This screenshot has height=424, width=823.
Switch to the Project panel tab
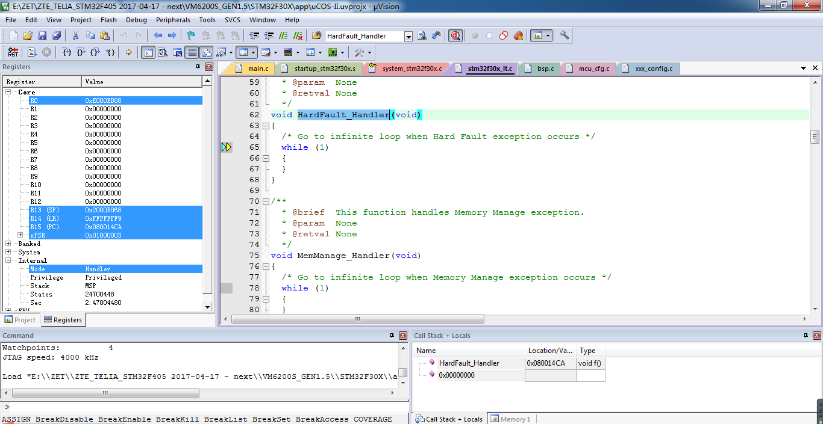[x=20, y=320]
